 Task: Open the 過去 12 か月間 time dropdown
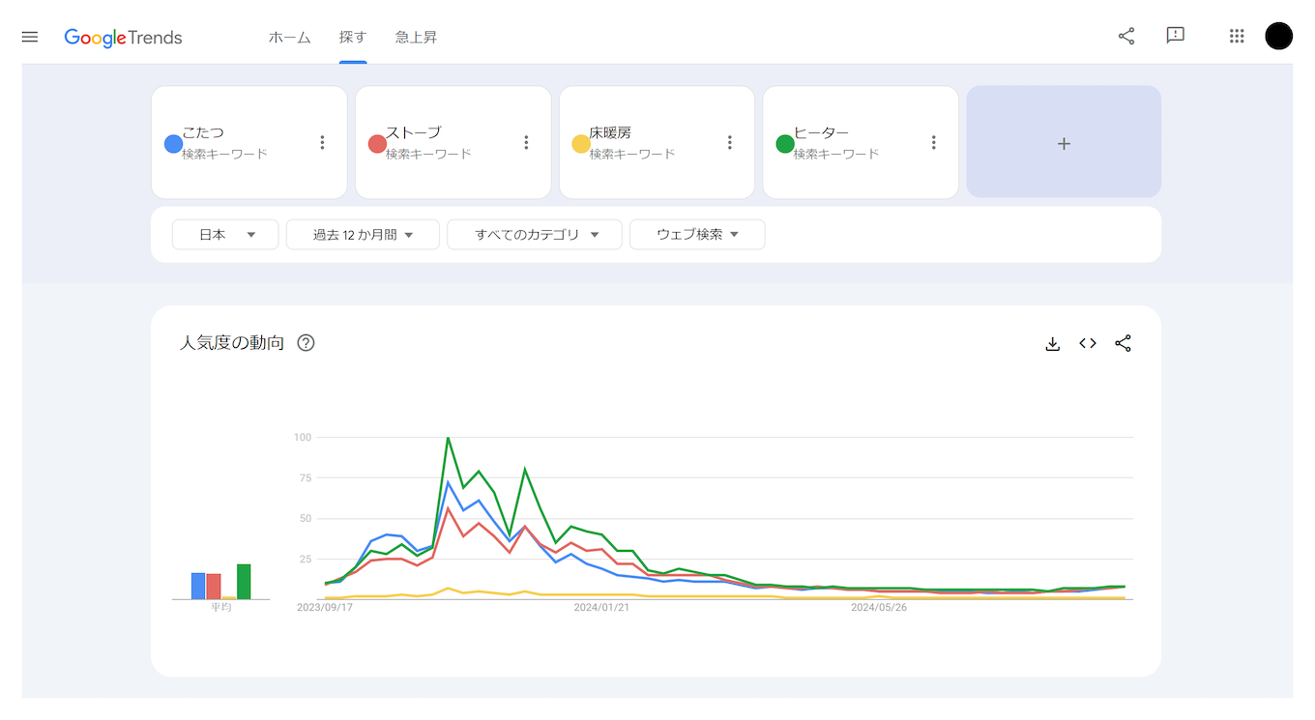point(363,234)
